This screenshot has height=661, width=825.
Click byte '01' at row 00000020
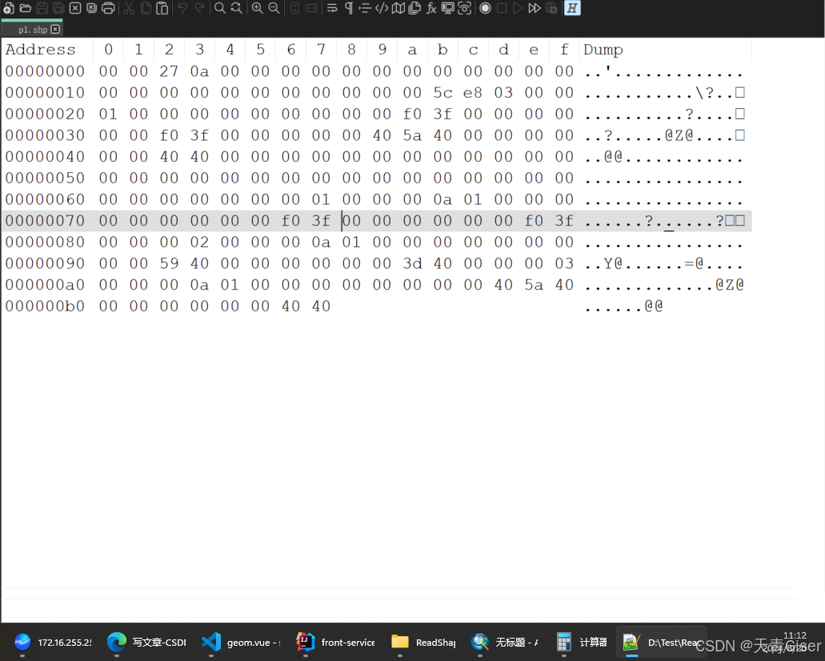coord(108,114)
